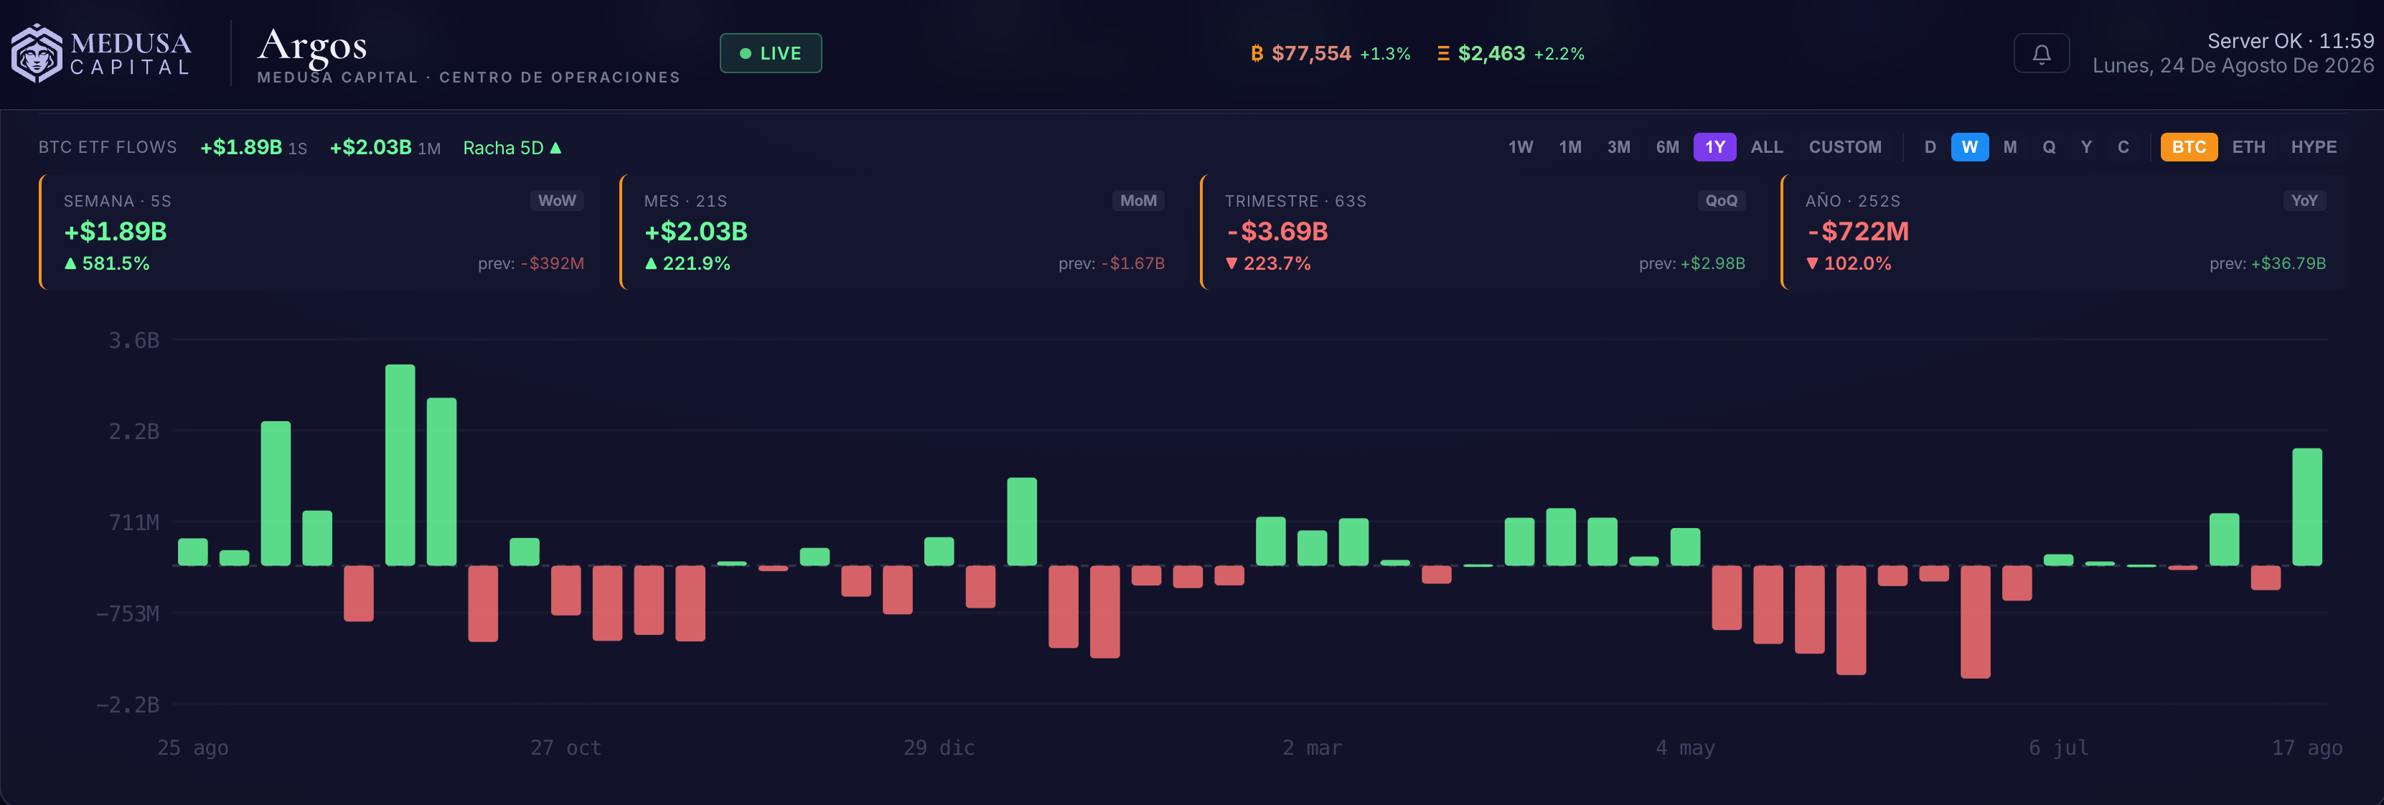The image size is (2384, 805).
Task: Switch granularity to Q (quarterly)
Action: tap(2048, 147)
